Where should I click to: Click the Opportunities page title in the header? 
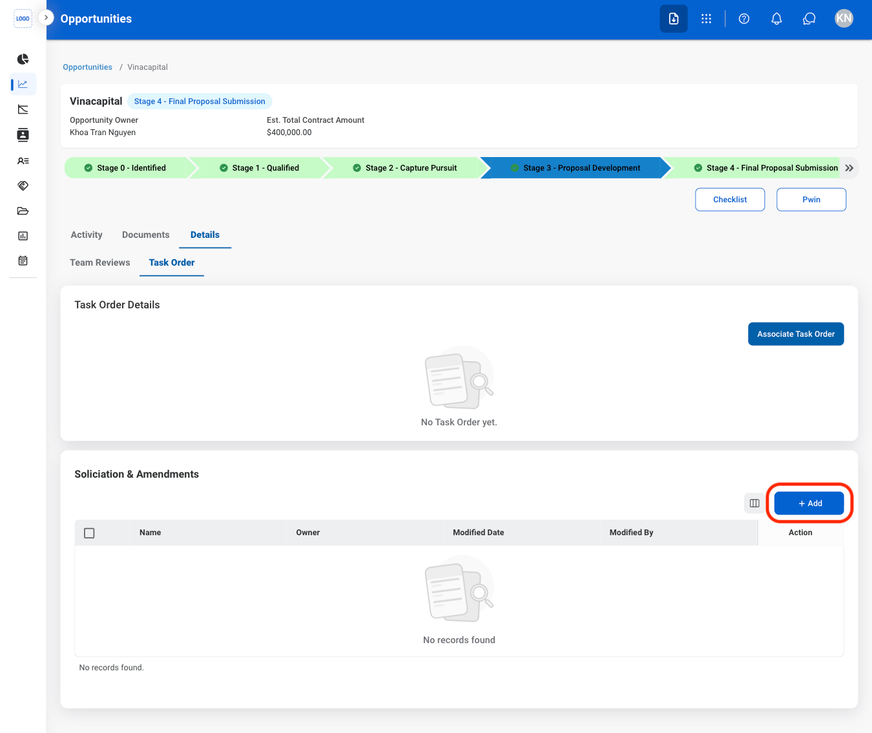(x=96, y=19)
